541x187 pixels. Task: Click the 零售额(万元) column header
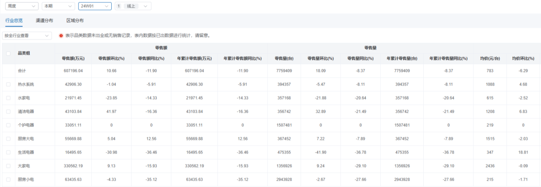[73, 58]
